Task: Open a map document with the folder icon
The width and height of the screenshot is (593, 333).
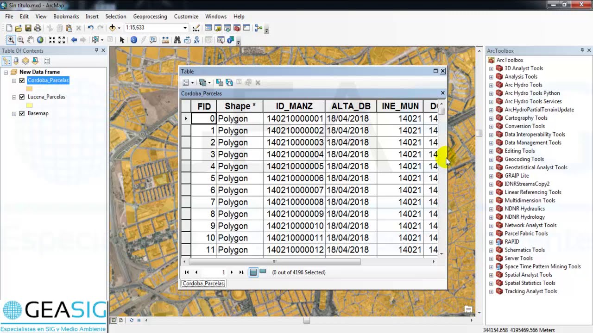Action: pos(19,28)
